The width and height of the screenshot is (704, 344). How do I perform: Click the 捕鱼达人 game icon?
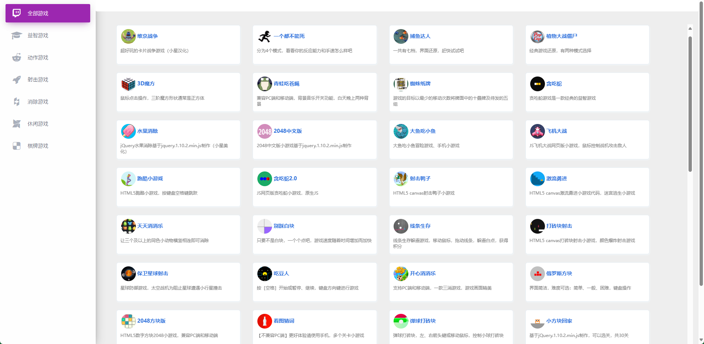point(401,36)
